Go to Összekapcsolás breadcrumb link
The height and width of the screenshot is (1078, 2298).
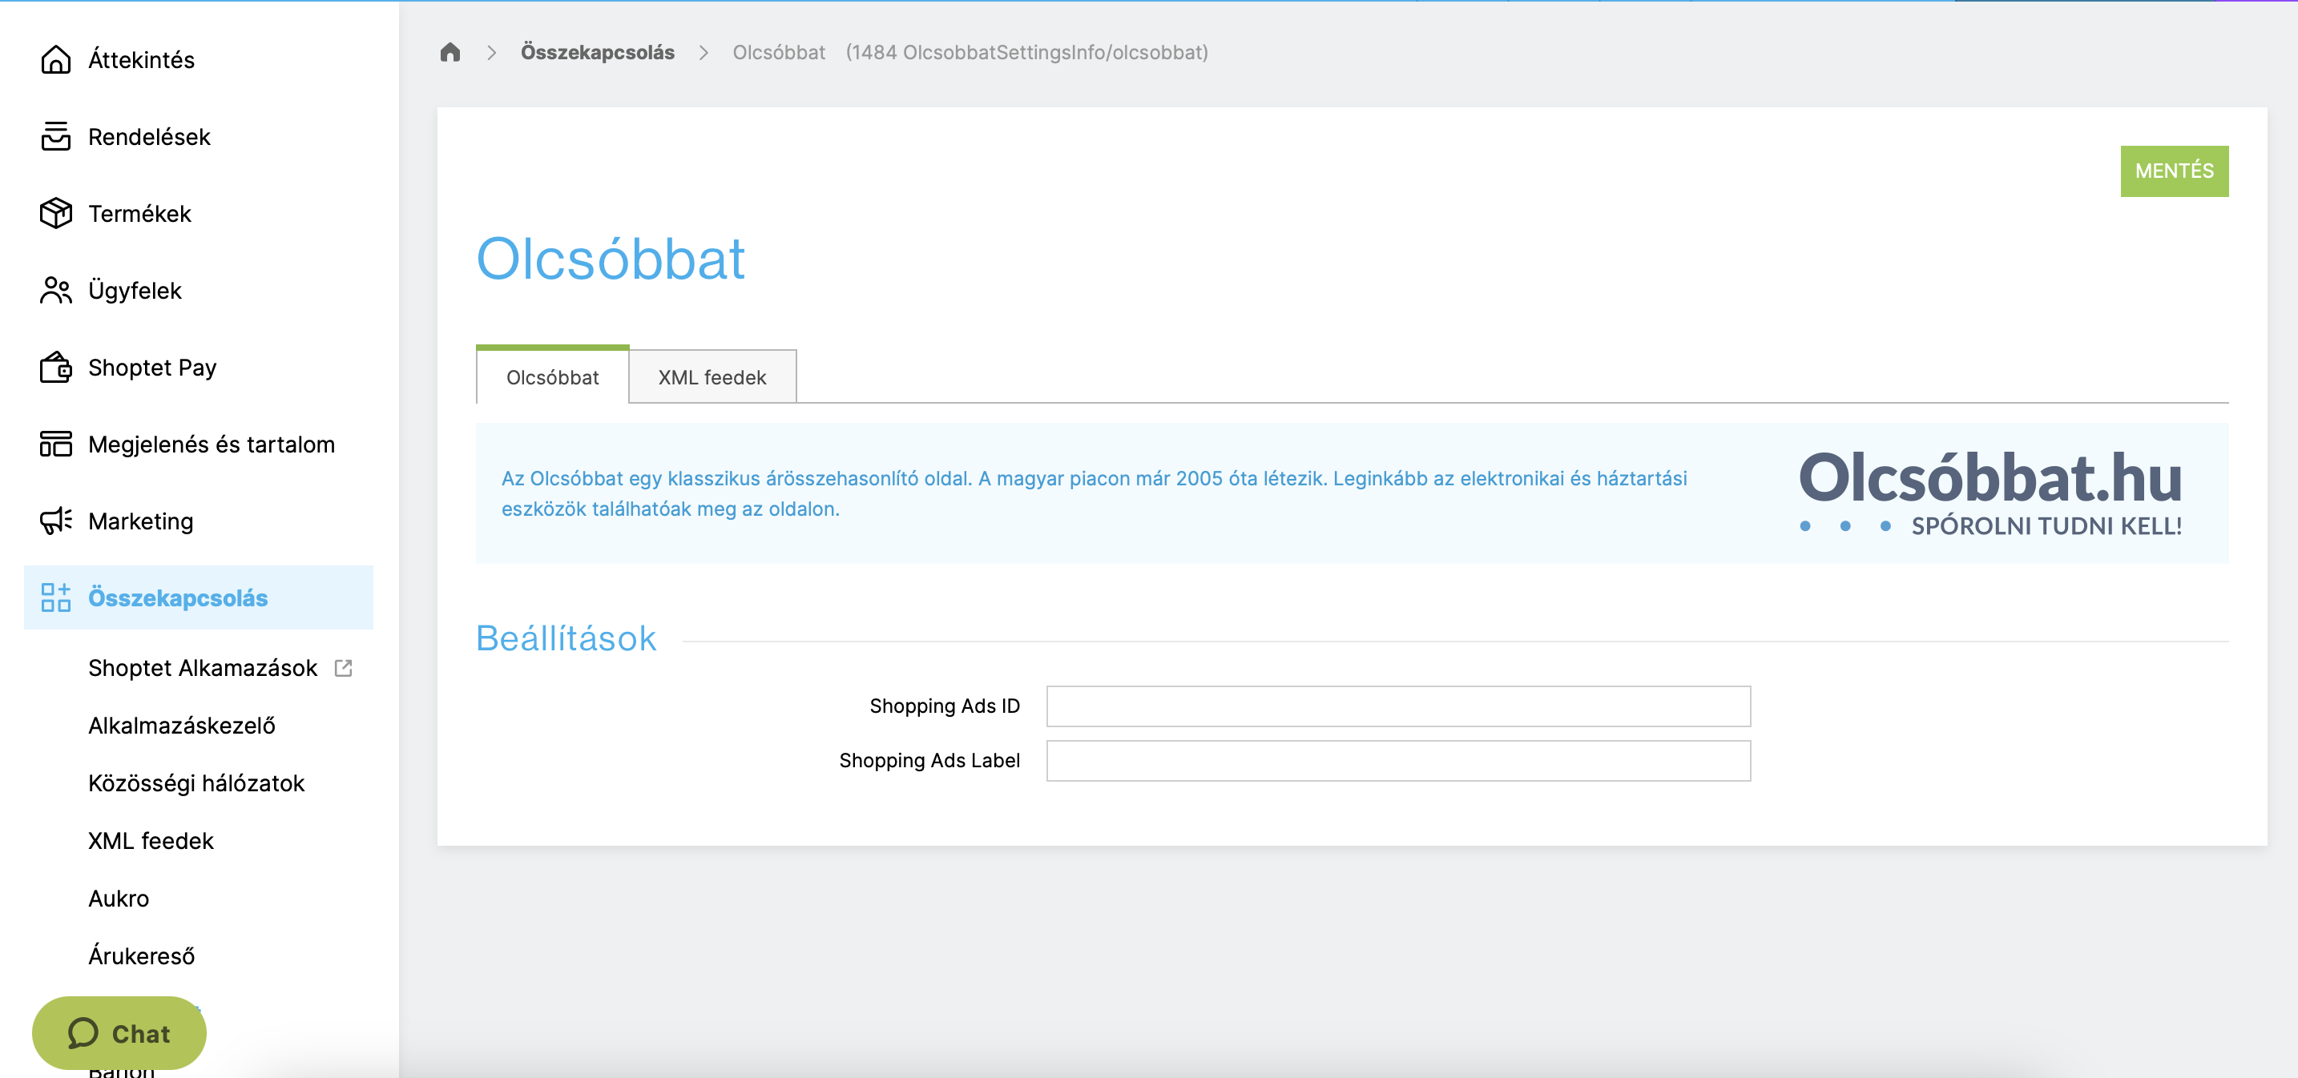pyautogui.click(x=598, y=53)
